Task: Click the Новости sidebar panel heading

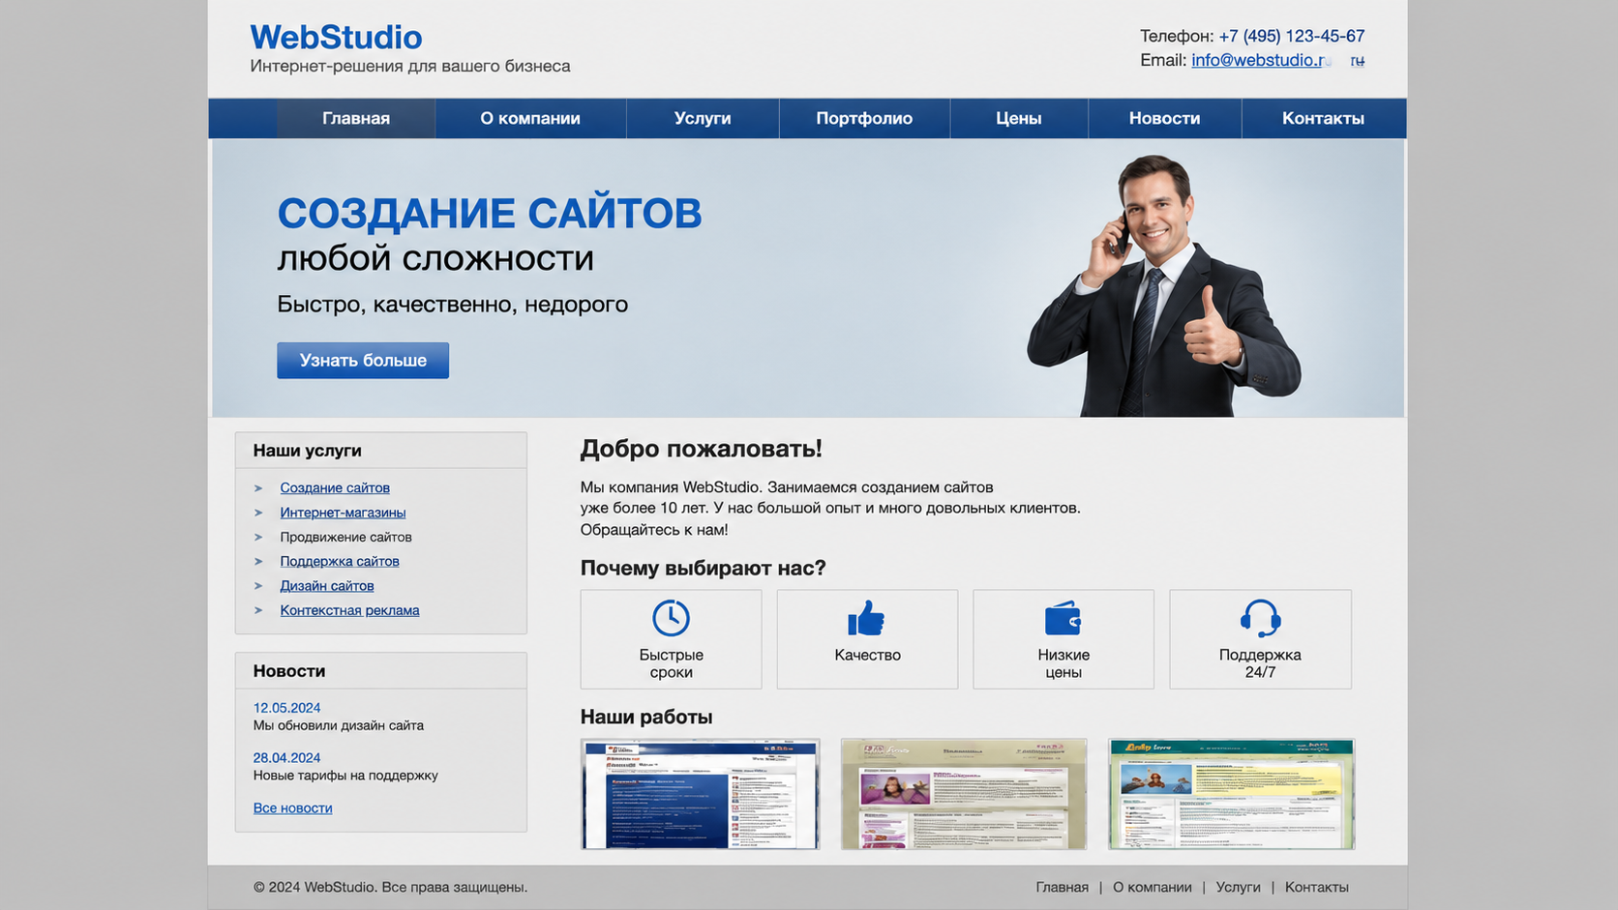Action: [x=288, y=671]
